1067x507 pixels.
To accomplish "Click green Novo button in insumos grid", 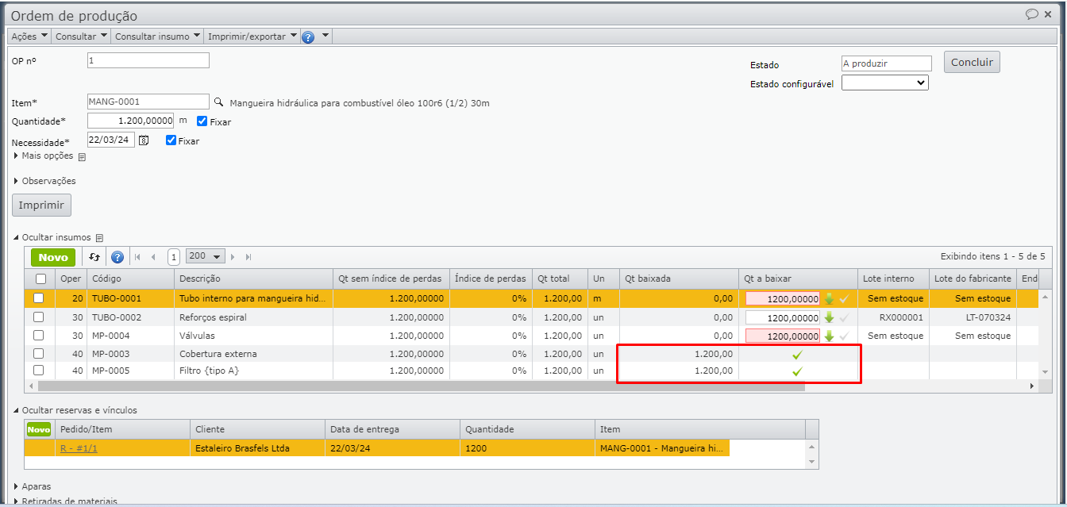I will (53, 257).
